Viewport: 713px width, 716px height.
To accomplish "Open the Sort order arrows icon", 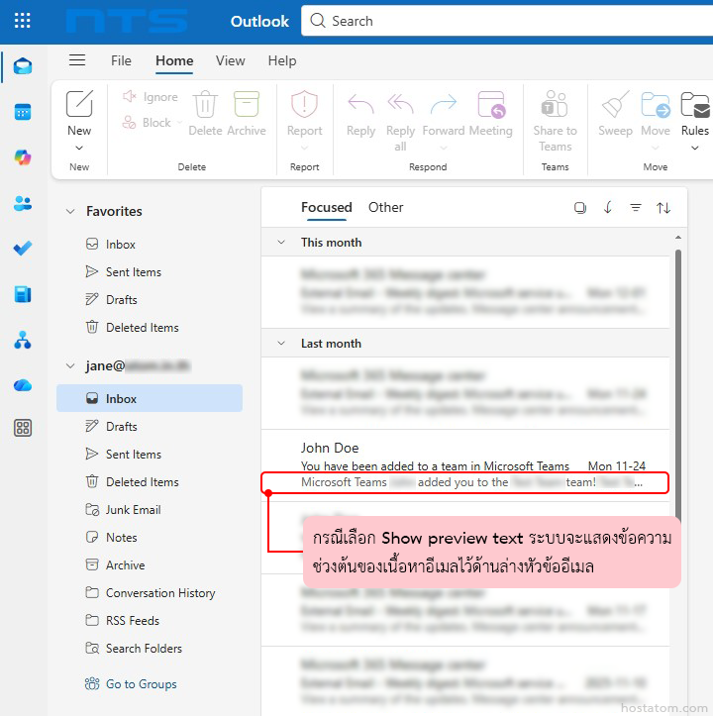I will pyautogui.click(x=663, y=208).
